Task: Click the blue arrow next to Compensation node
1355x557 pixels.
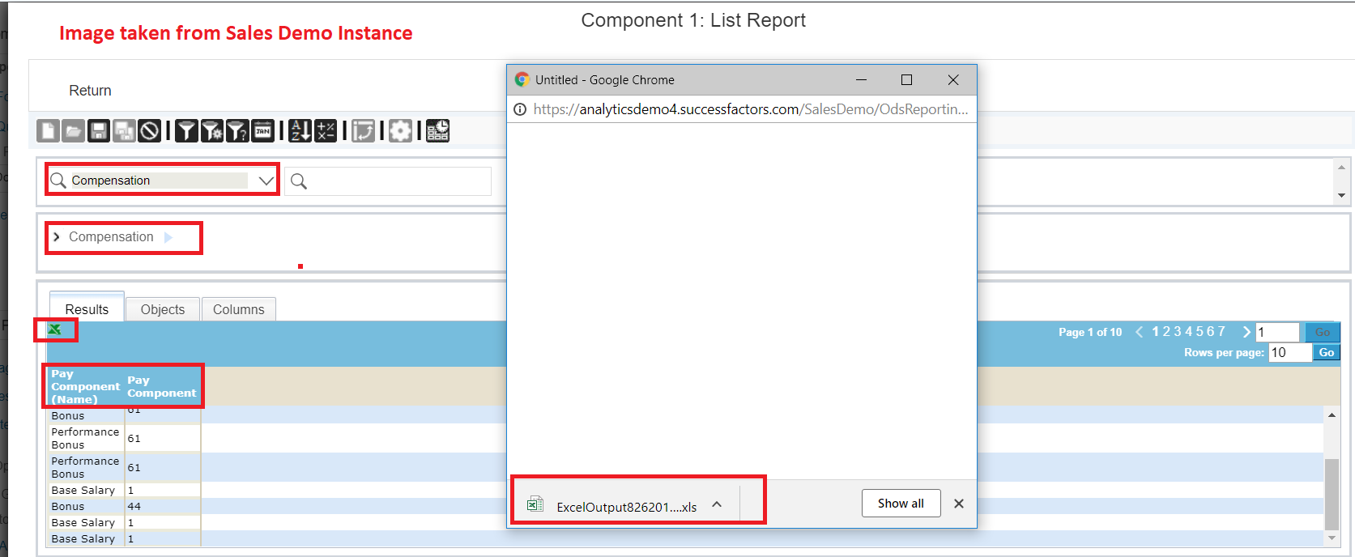Action: (168, 237)
